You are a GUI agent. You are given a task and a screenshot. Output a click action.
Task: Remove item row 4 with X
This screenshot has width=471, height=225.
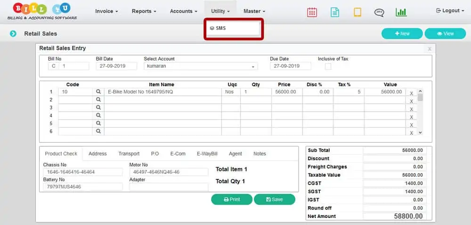tap(412, 117)
